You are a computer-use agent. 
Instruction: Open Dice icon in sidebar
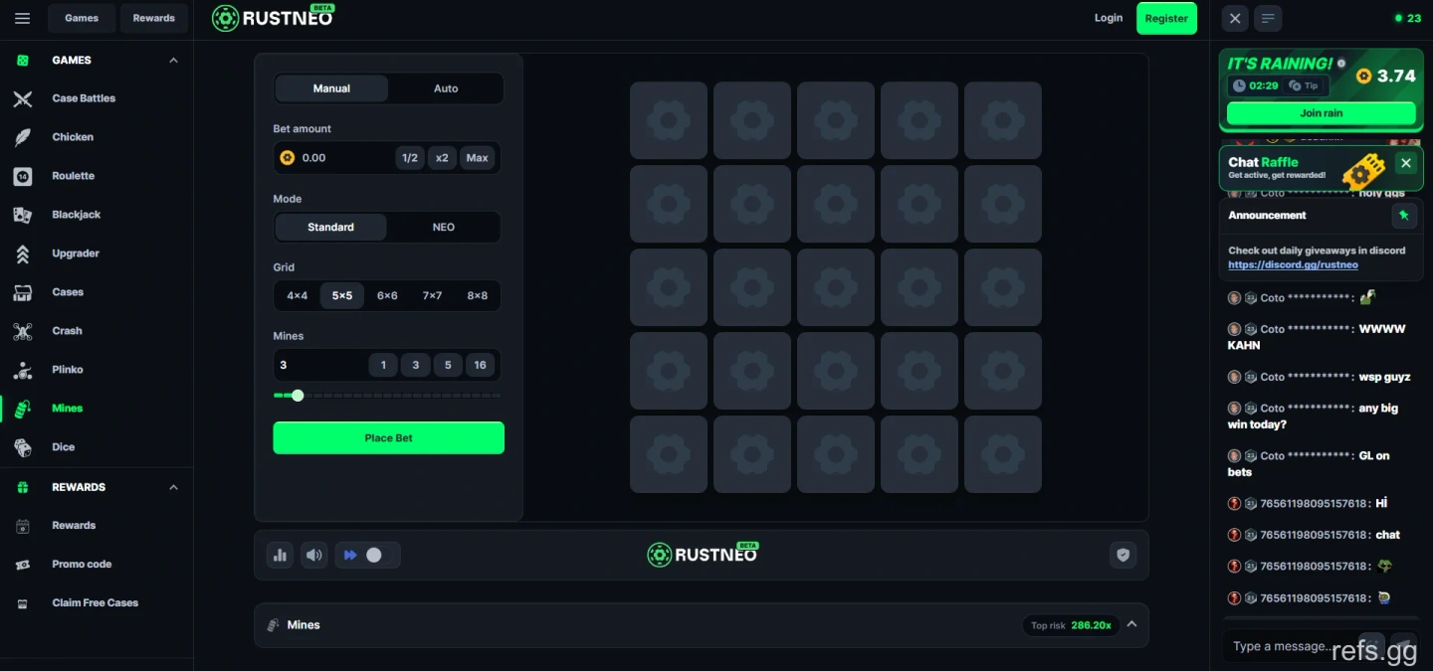pyautogui.click(x=22, y=447)
